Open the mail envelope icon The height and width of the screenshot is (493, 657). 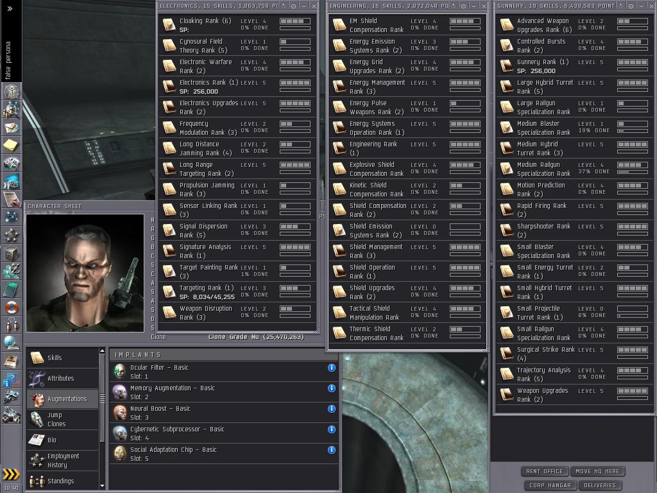[x=12, y=128]
